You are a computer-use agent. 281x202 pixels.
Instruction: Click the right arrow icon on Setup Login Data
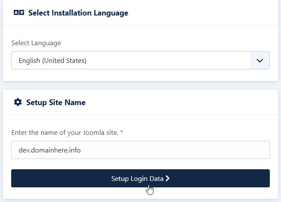(x=168, y=178)
